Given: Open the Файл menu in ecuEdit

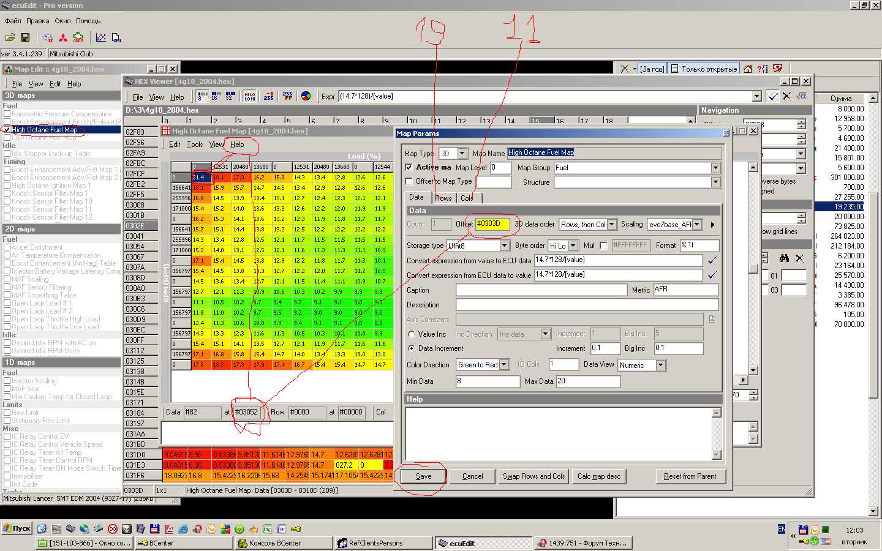Looking at the screenshot, I should [x=13, y=21].
